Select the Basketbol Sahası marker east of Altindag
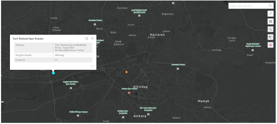 [178, 69]
